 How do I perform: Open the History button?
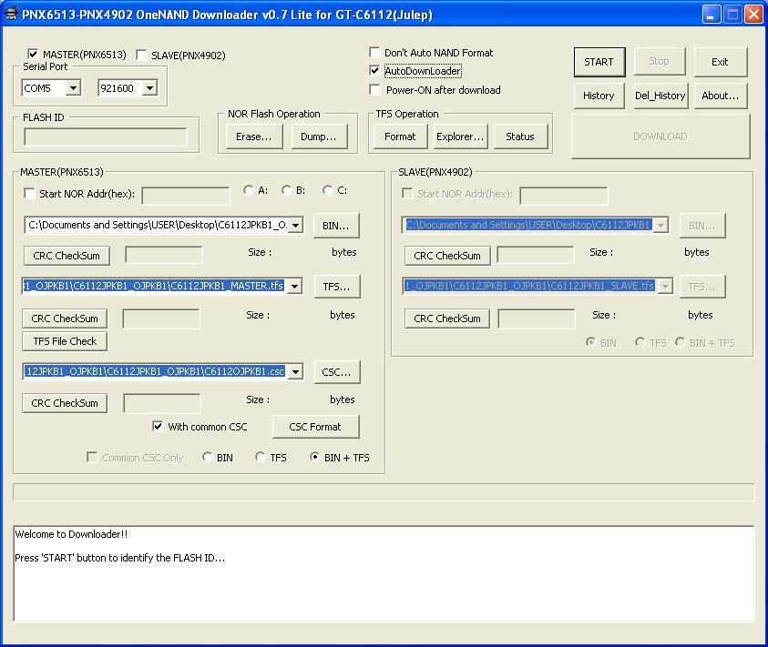click(599, 96)
